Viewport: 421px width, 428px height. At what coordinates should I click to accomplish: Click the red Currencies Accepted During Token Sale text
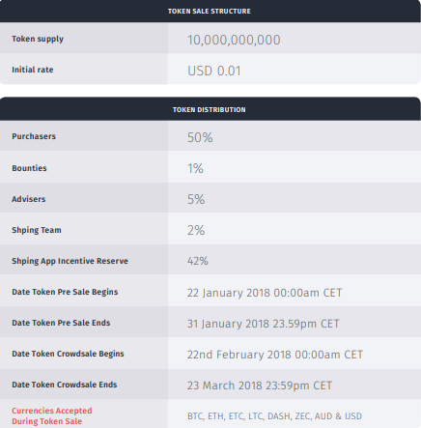click(52, 416)
